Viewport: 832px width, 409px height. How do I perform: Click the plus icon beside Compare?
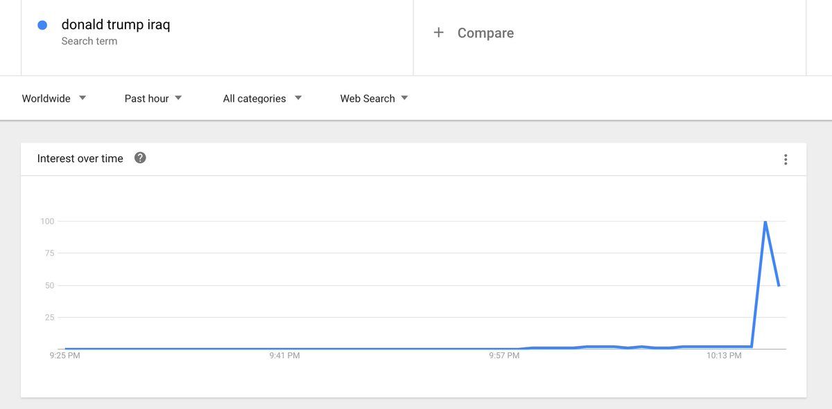click(x=438, y=33)
